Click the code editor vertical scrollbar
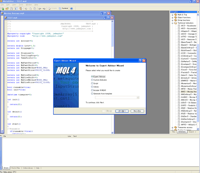This screenshot has height=173, width=200. (x=112, y=77)
